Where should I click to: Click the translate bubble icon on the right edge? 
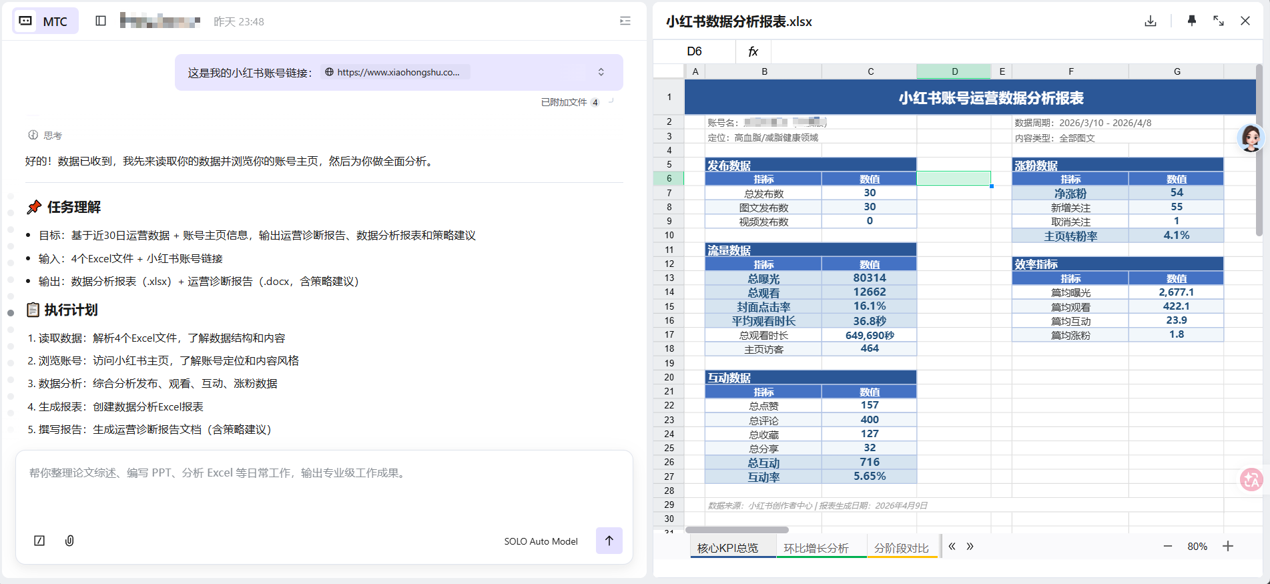(x=1251, y=479)
